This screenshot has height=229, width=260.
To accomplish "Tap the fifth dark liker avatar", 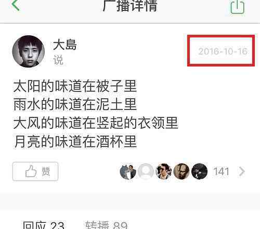I will pos(200,171).
